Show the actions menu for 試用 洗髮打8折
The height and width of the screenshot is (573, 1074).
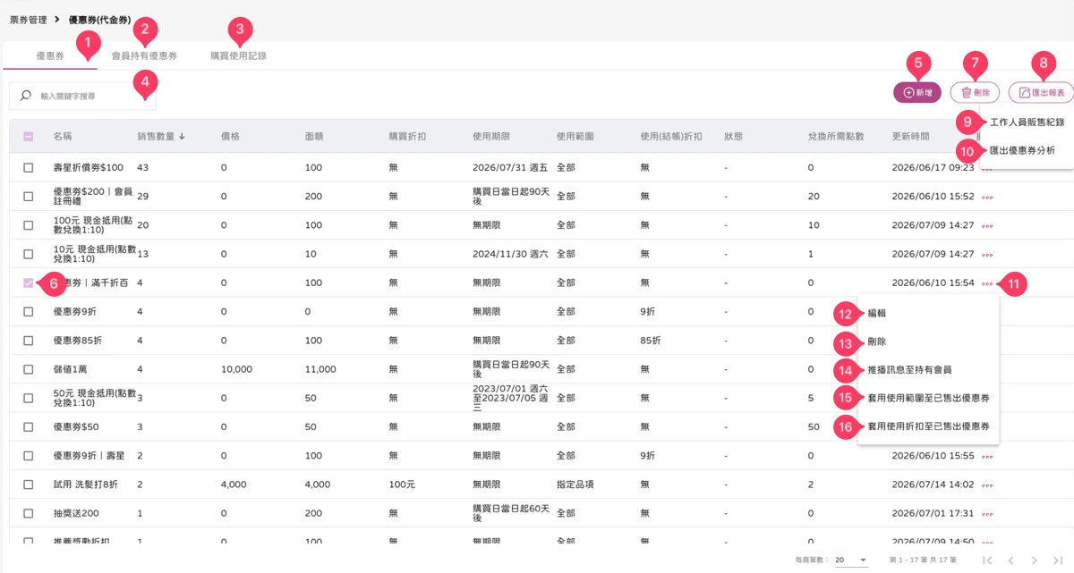coord(987,485)
